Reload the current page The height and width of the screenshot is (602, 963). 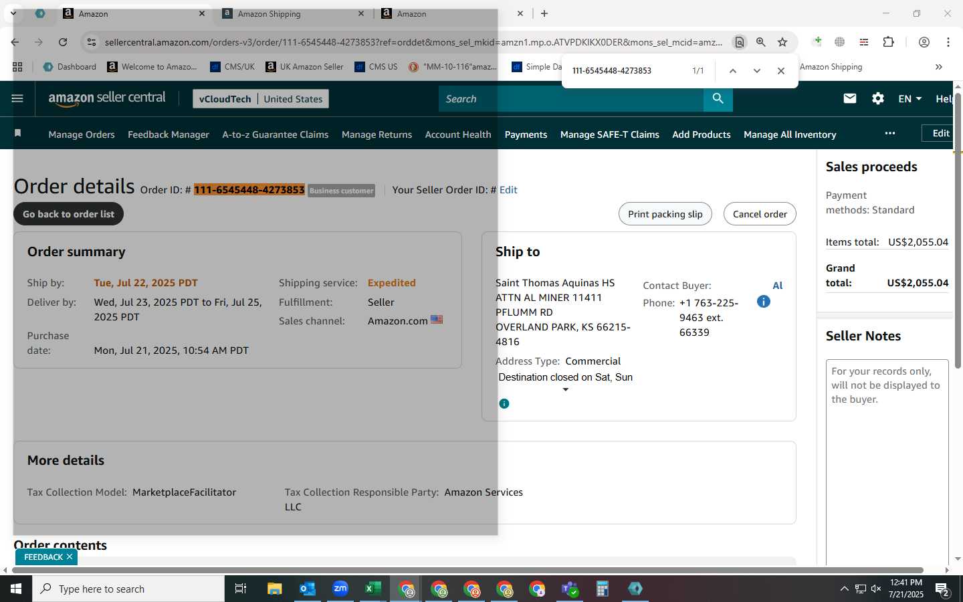point(63,42)
